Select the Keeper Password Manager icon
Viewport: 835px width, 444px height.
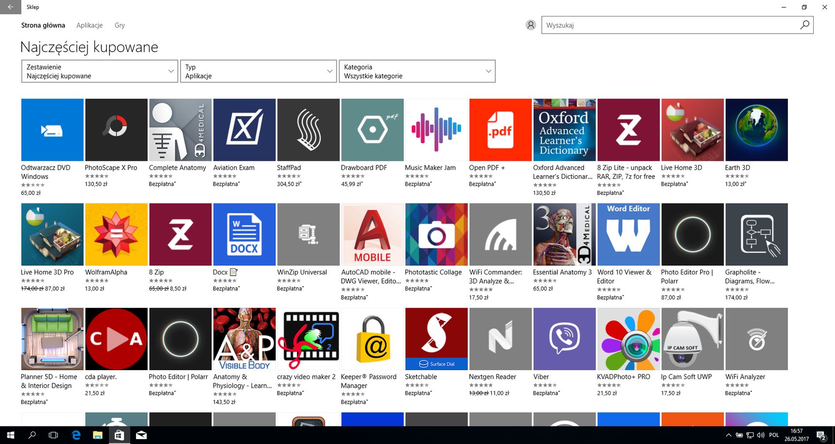pyautogui.click(x=372, y=339)
